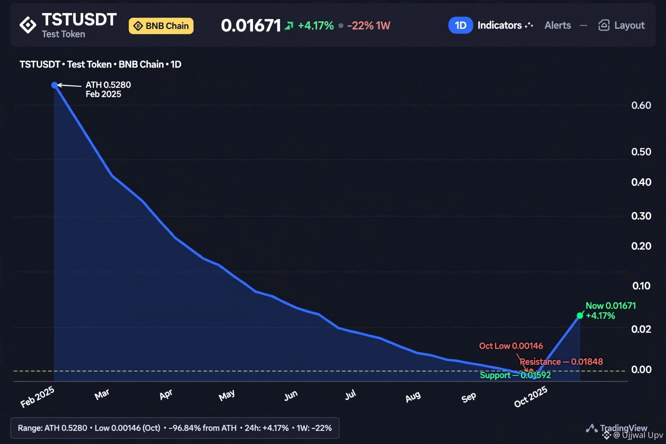Image resolution: width=666 pixels, height=444 pixels.
Task: Click the current price 0.01671 in header
Action: click(x=251, y=26)
